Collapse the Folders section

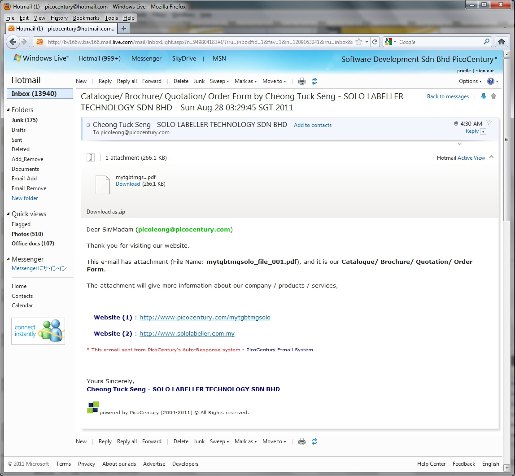pyautogui.click(x=8, y=110)
